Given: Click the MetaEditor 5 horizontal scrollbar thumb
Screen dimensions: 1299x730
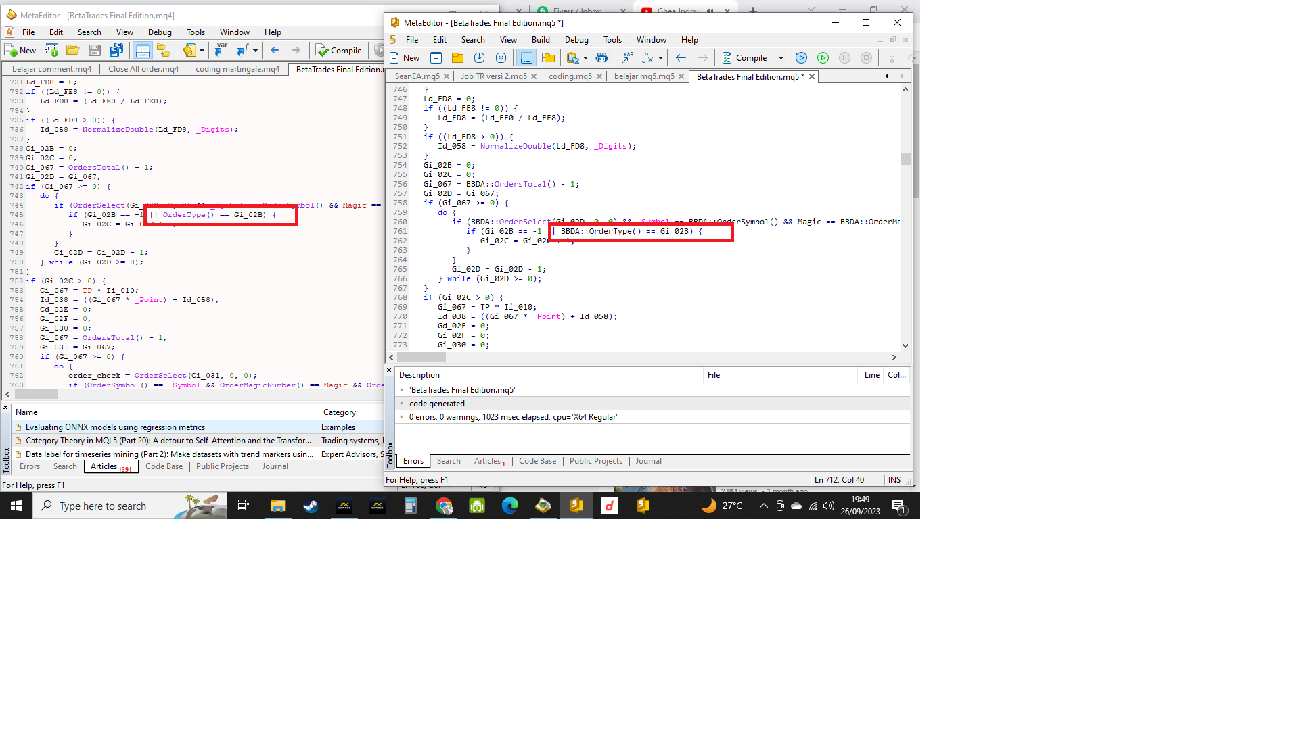Looking at the screenshot, I should click(421, 357).
